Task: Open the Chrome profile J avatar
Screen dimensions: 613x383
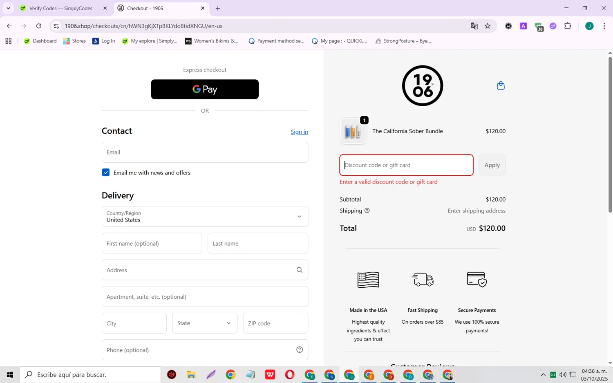Action: click(589, 26)
